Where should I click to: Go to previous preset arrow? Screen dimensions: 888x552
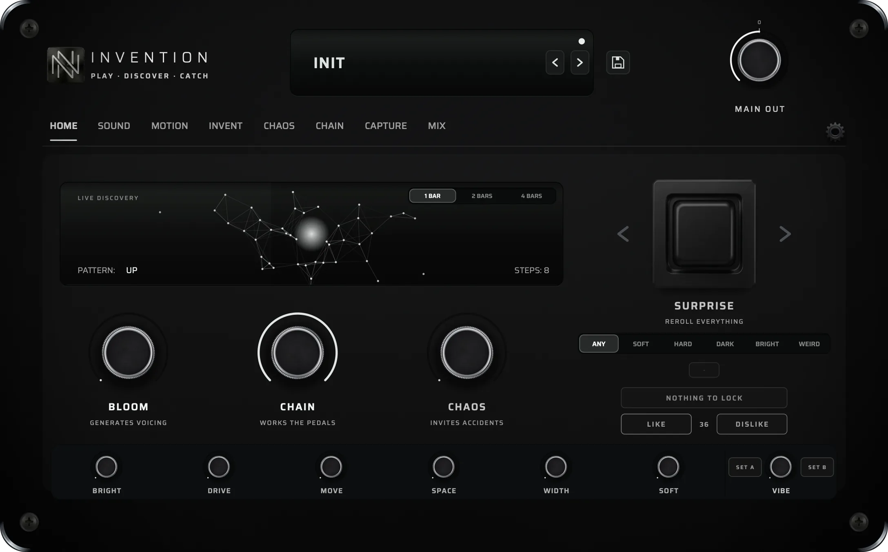click(555, 62)
